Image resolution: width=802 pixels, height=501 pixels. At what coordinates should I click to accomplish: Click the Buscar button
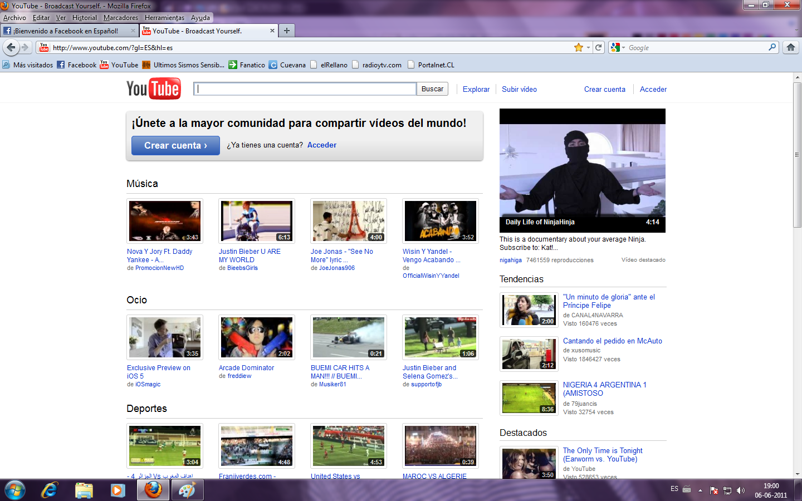[x=432, y=89]
